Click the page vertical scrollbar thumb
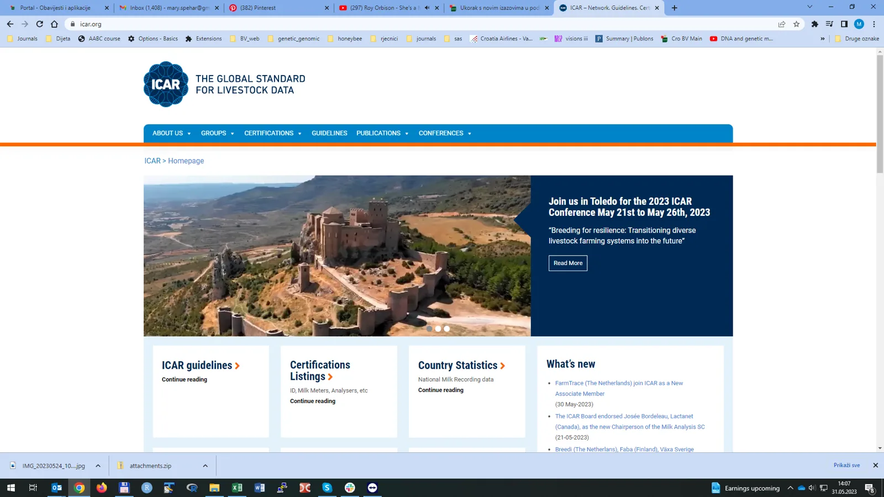884x497 pixels. pyautogui.click(x=880, y=113)
